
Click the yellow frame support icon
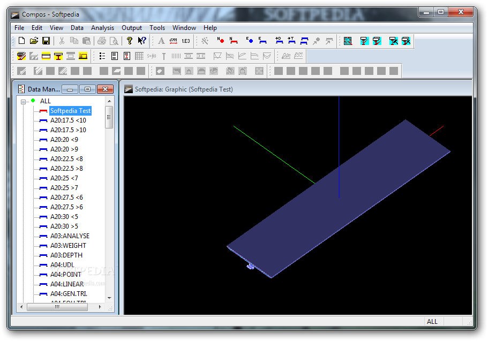tap(83, 56)
